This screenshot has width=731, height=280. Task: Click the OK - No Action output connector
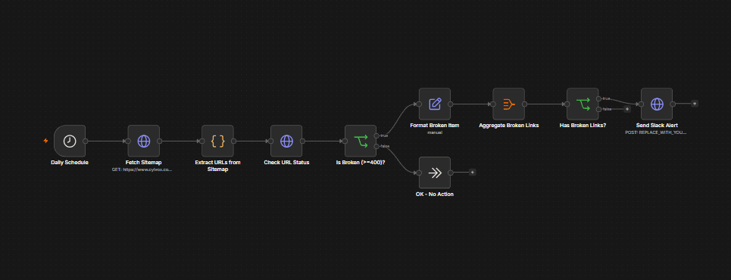(x=451, y=173)
